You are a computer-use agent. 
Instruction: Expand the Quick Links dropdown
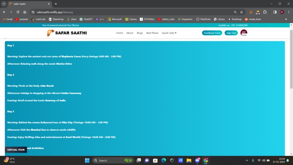click(169, 33)
